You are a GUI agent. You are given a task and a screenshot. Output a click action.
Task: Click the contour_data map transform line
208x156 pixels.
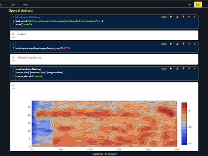tap(39, 72)
